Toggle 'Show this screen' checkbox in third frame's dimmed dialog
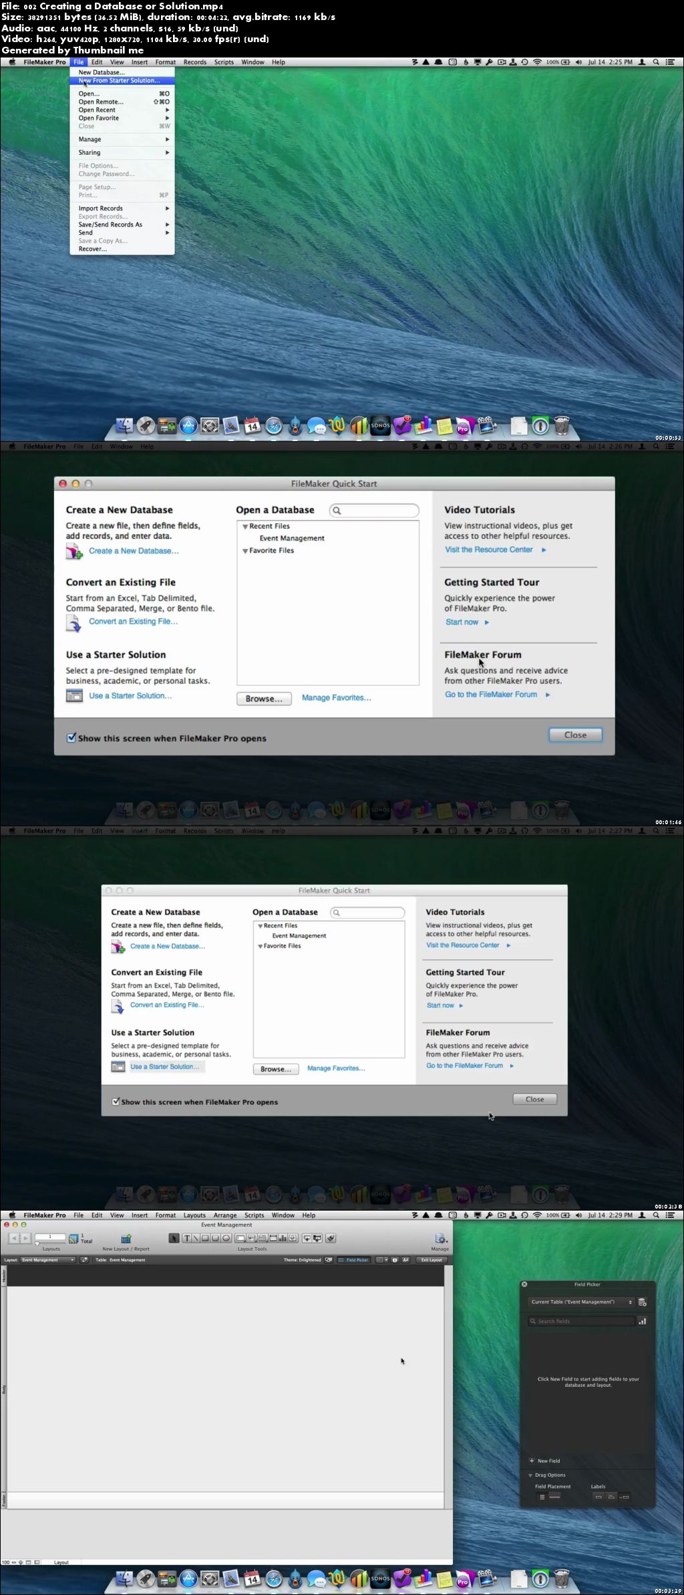This screenshot has width=684, height=1595. pyautogui.click(x=116, y=1102)
